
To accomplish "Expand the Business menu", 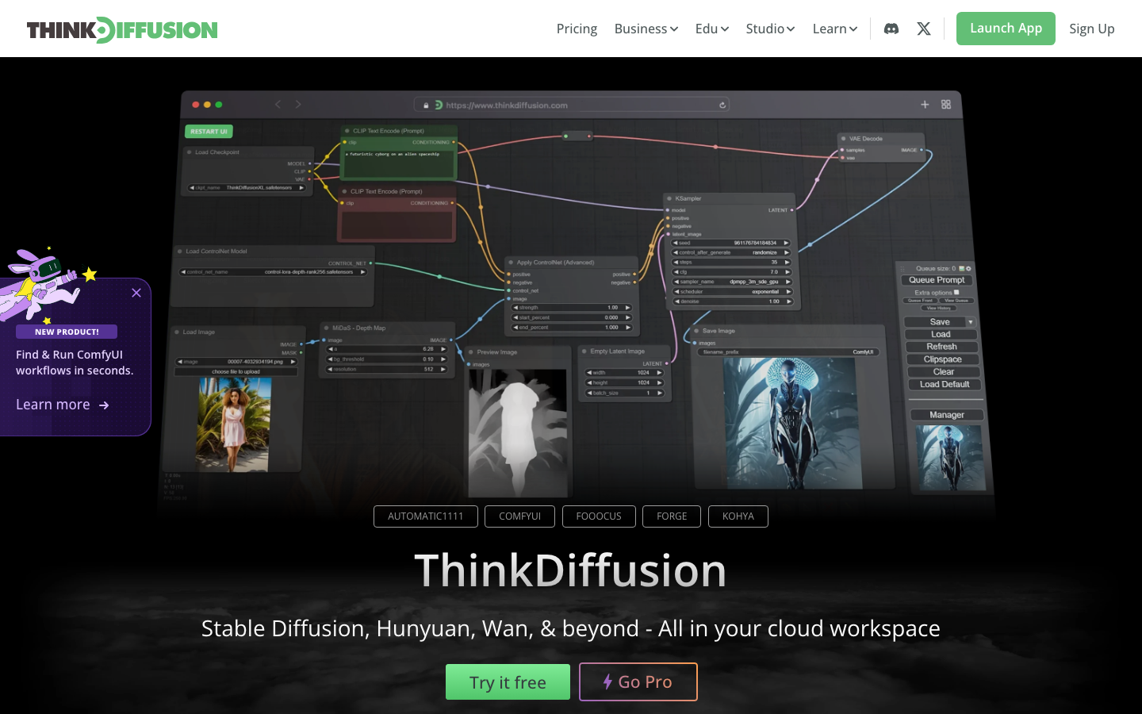I will point(646,29).
